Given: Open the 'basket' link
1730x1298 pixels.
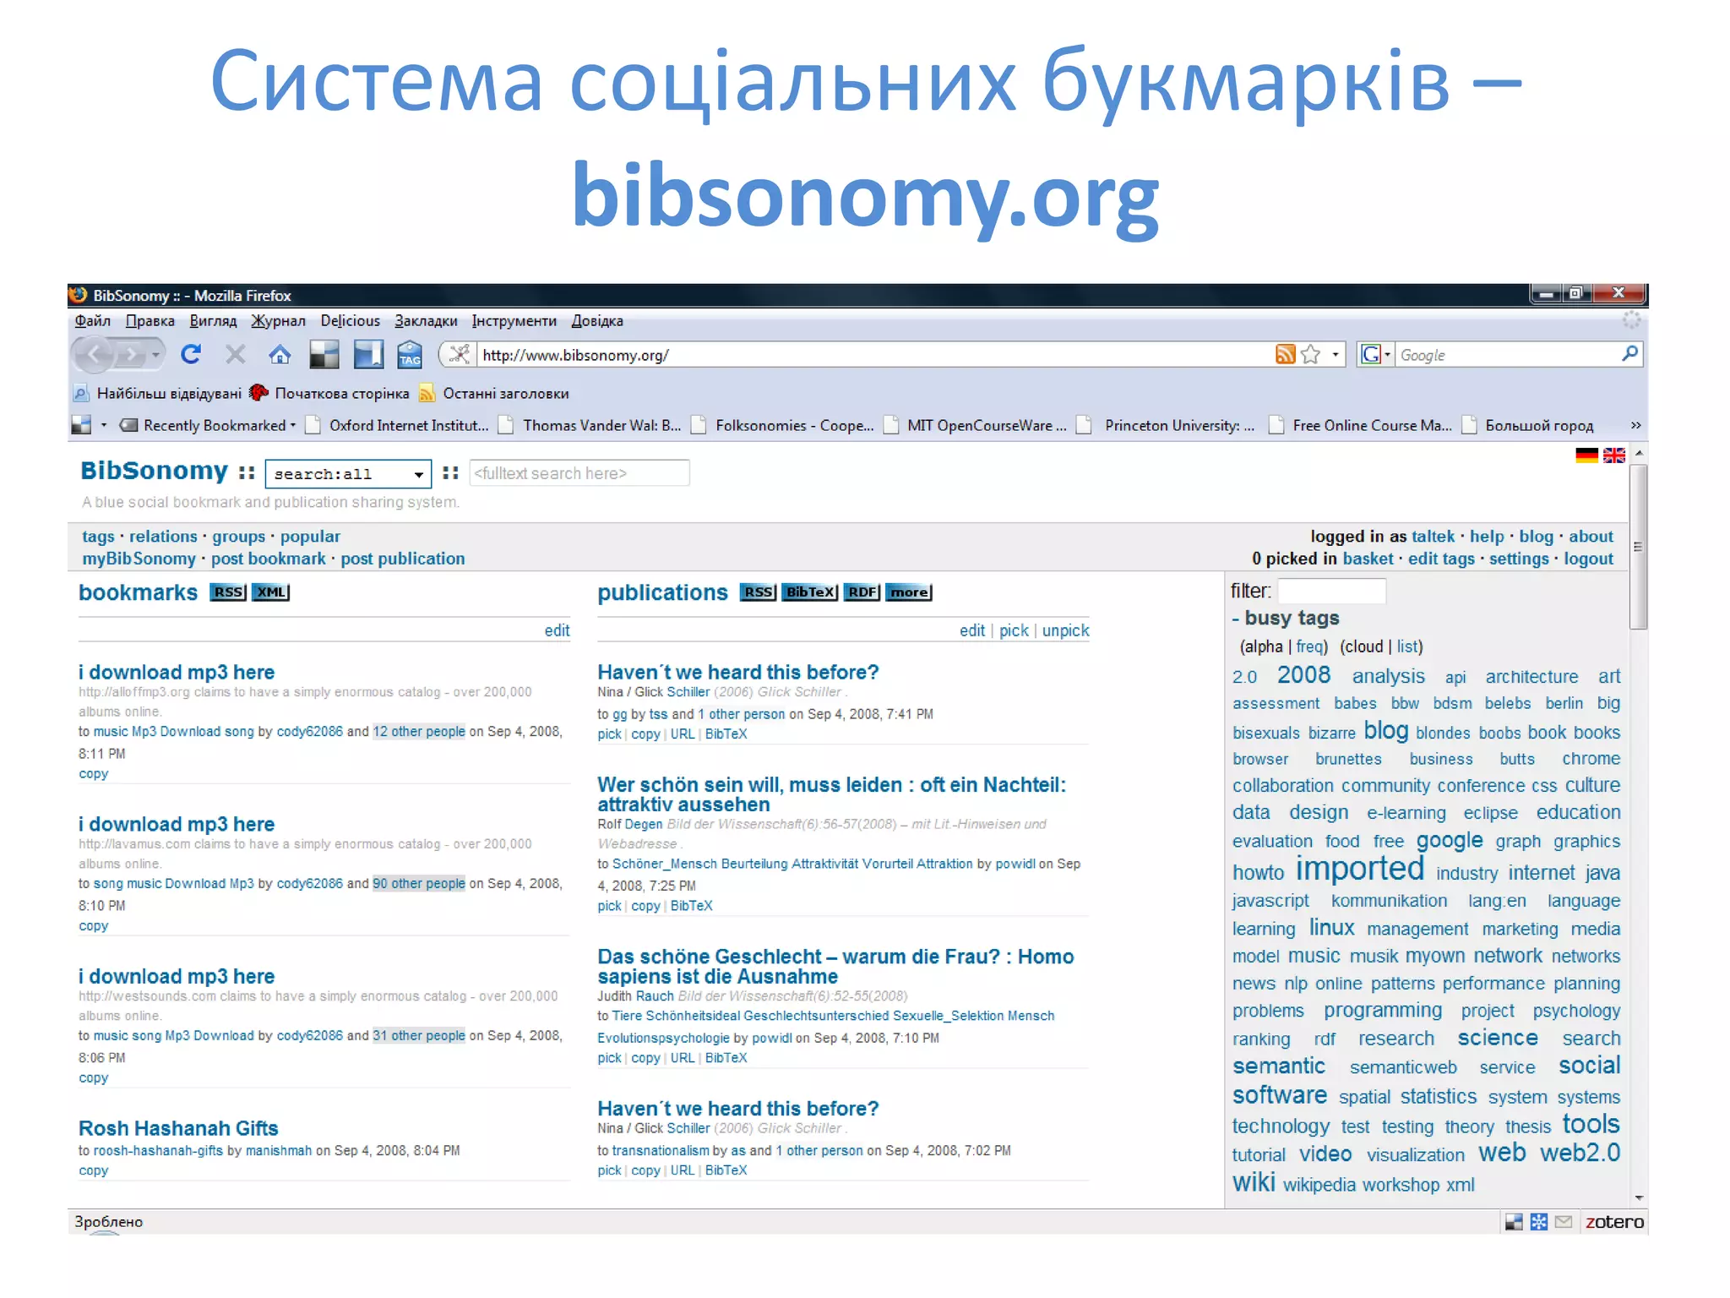Looking at the screenshot, I should click(x=1368, y=559).
